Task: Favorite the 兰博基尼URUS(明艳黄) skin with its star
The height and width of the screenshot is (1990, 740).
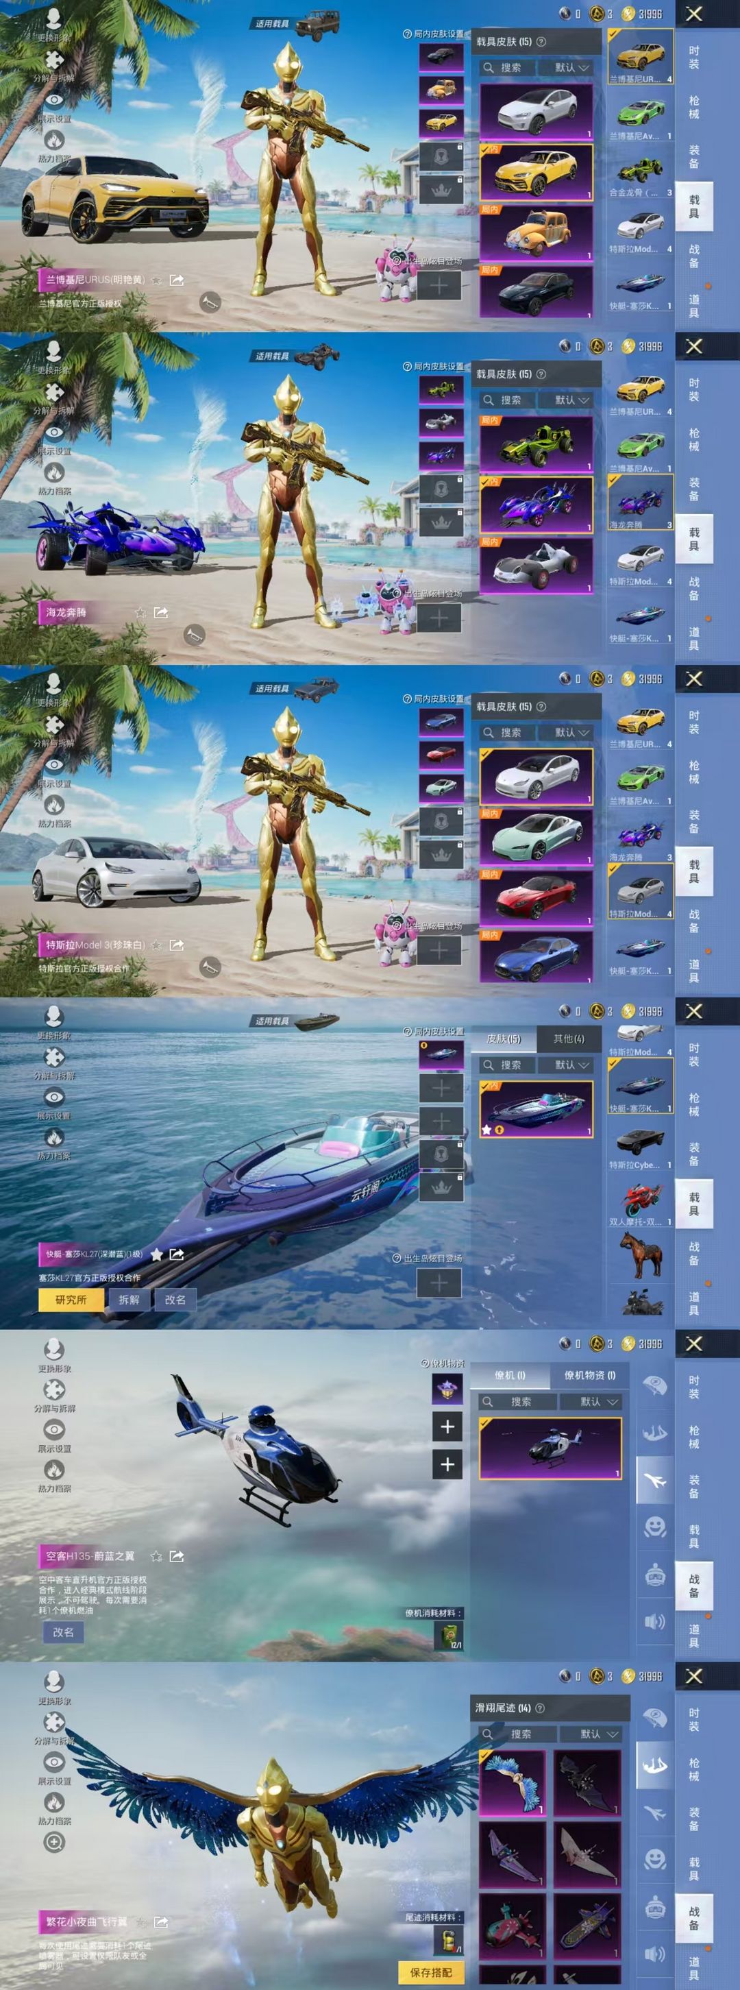Action: click(x=157, y=280)
